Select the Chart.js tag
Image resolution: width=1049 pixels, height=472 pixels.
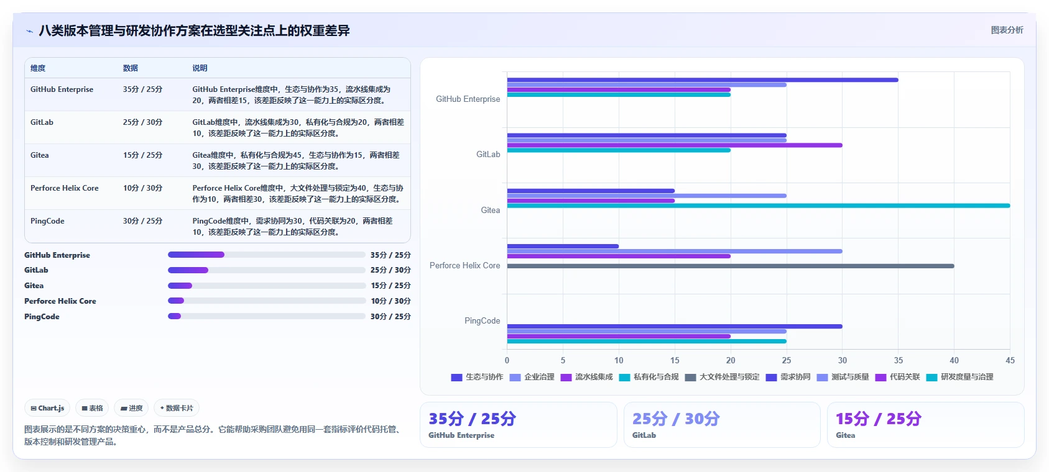[x=47, y=408]
